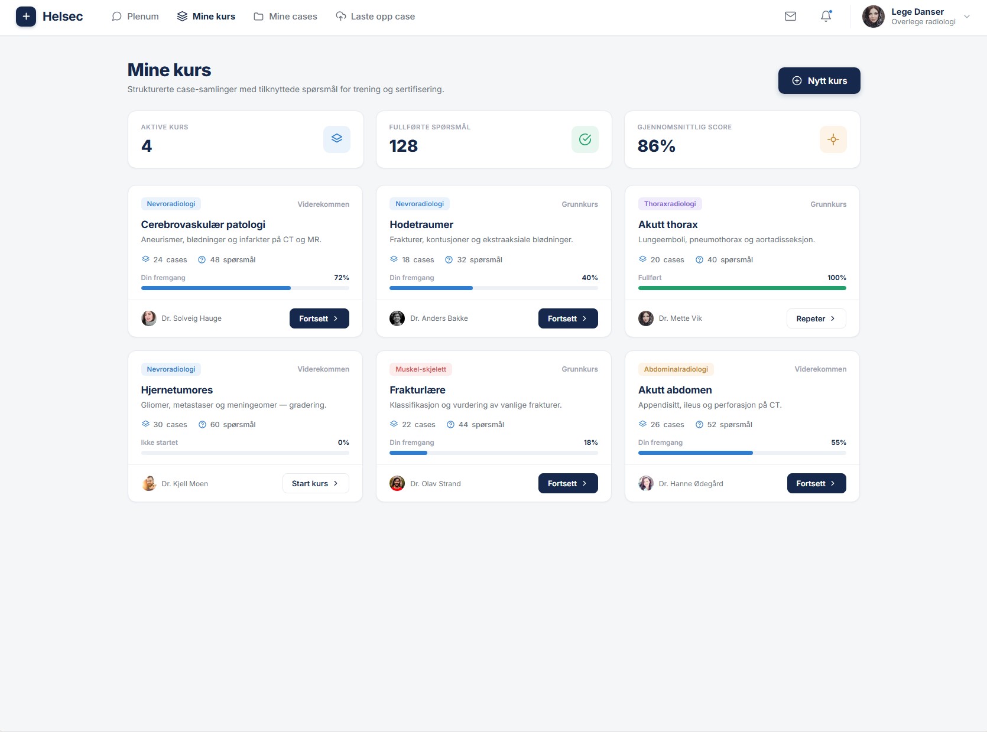The width and height of the screenshot is (987, 732).
Task: Open the Akutt abdomen course title
Action: [675, 390]
